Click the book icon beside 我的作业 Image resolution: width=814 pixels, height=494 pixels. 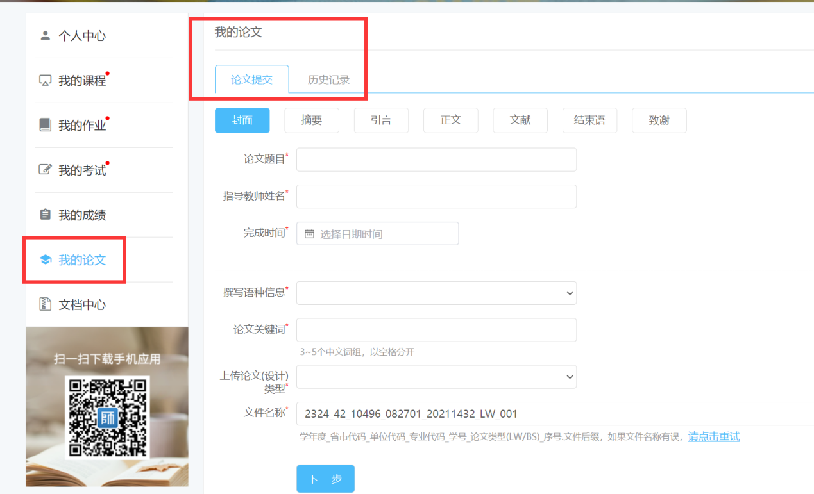click(x=45, y=125)
